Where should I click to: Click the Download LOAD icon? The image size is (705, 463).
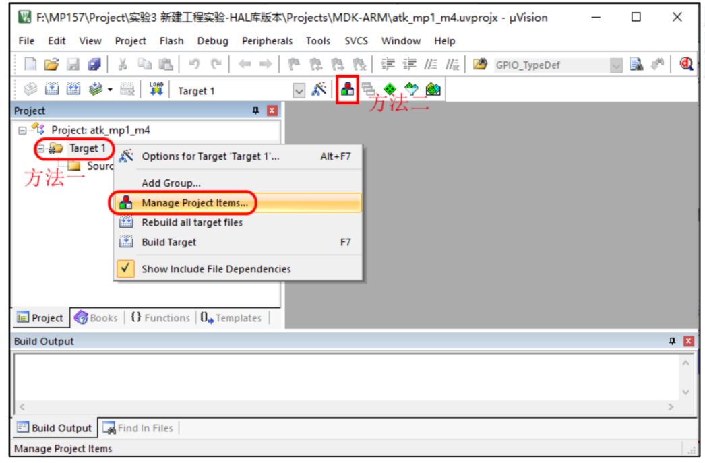coord(156,89)
